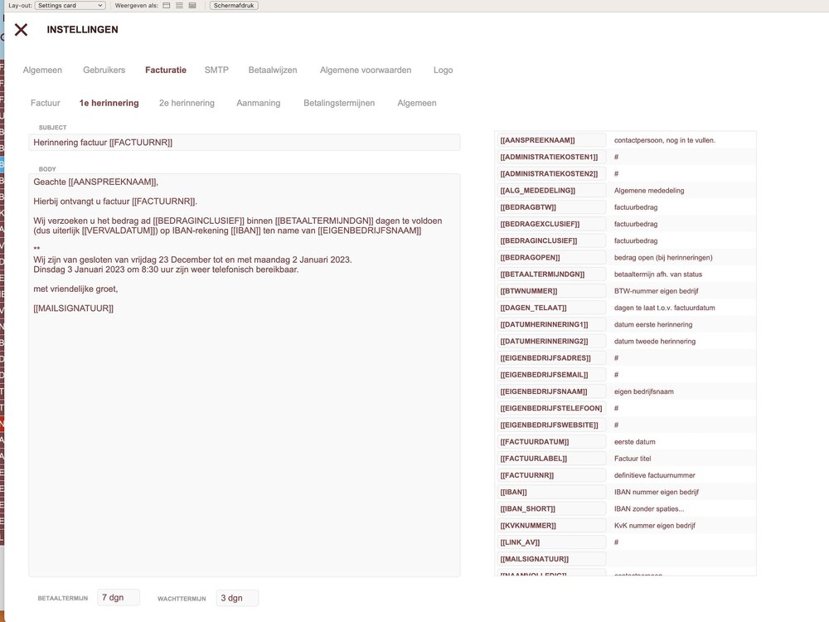
Task: Switch to form view icon
Action: click(x=166, y=6)
